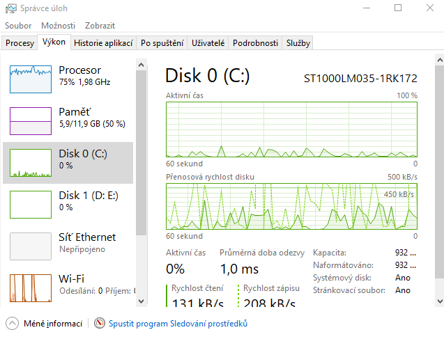Select the Procesor performance graph thumbnail

coord(31,79)
